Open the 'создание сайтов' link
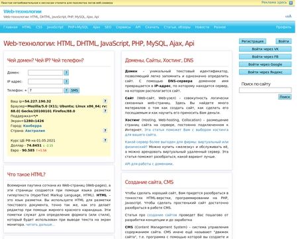The width and height of the screenshot is (298, 239). pyautogui.click(x=162, y=215)
